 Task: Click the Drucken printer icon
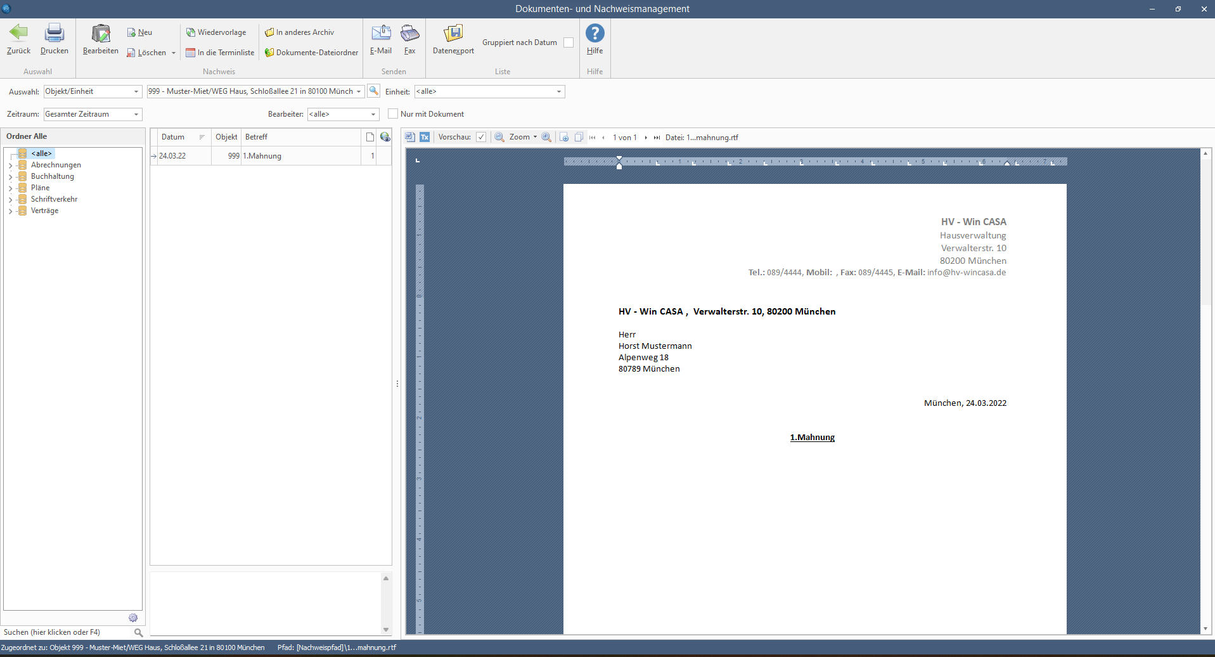tap(55, 33)
